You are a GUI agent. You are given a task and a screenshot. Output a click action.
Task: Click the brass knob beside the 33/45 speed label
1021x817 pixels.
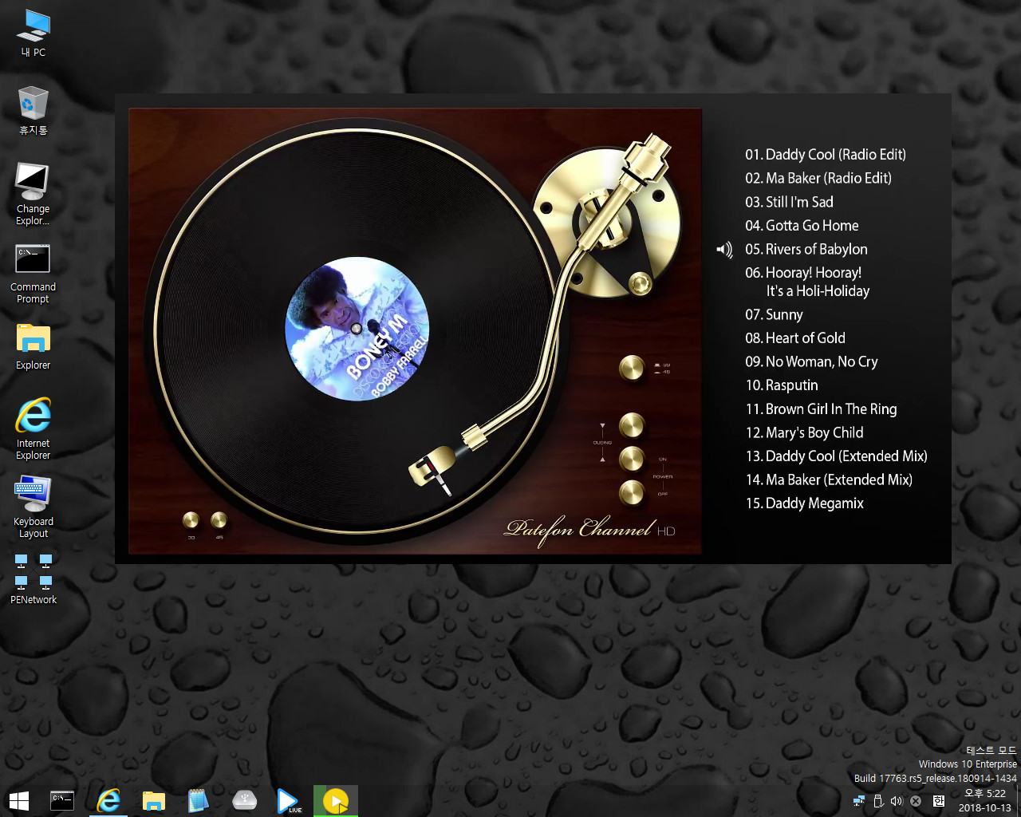[632, 369]
